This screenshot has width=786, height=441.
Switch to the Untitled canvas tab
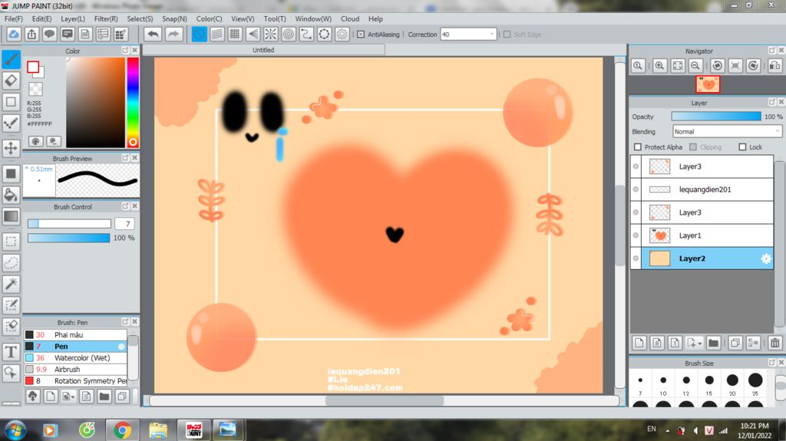pyautogui.click(x=264, y=50)
